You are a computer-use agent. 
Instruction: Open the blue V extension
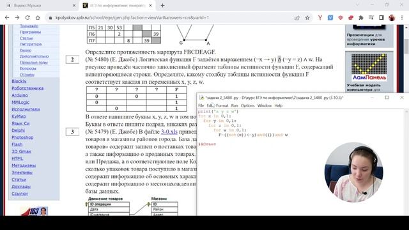pyautogui.click(x=330, y=18)
